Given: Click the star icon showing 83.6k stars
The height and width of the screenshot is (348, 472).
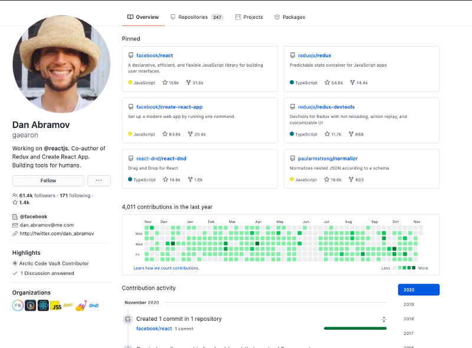Looking at the screenshot, I should (x=165, y=134).
